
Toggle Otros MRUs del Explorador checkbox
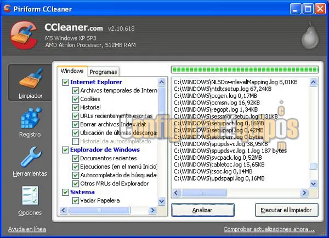pos(75,184)
